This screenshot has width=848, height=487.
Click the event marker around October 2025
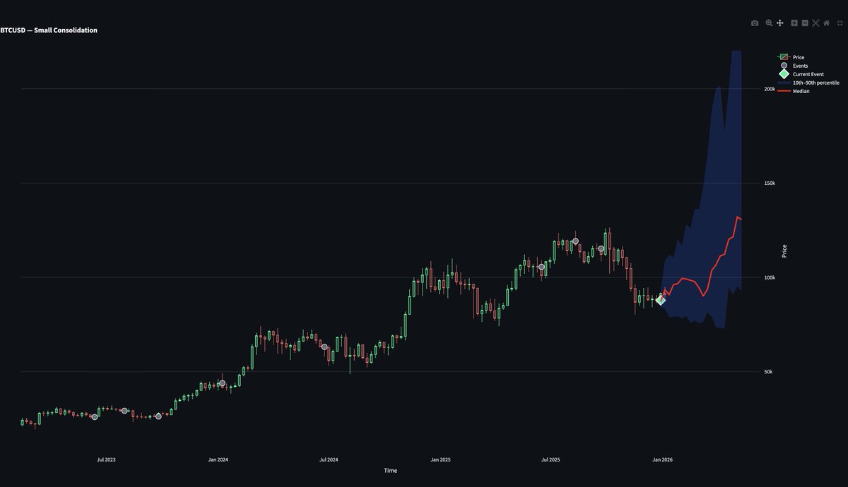click(601, 248)
